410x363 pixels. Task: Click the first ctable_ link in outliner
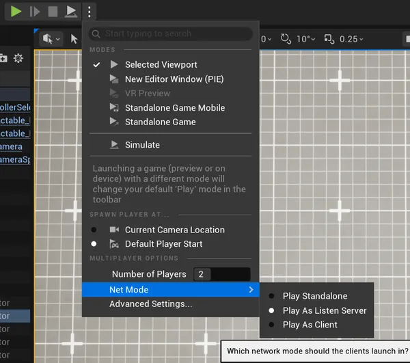[15, 120]
